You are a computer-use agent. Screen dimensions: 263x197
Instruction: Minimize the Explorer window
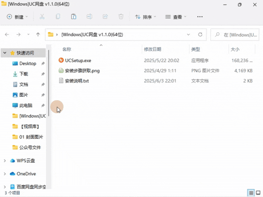point(225,5)
